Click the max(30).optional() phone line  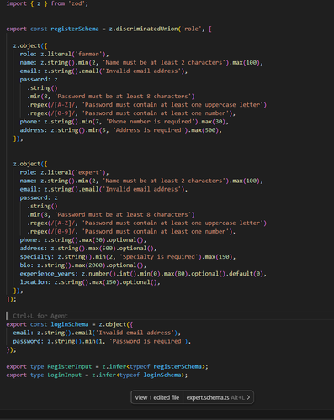[x=83, y=240]
